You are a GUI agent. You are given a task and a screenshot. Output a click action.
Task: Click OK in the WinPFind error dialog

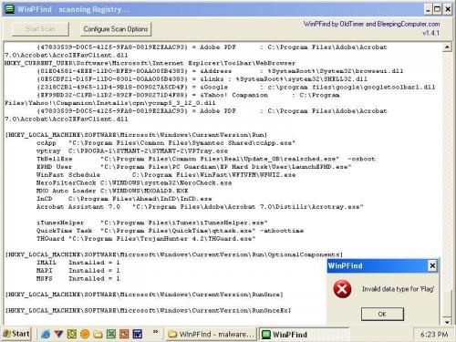pyautogui.click(x=382, y=314)
